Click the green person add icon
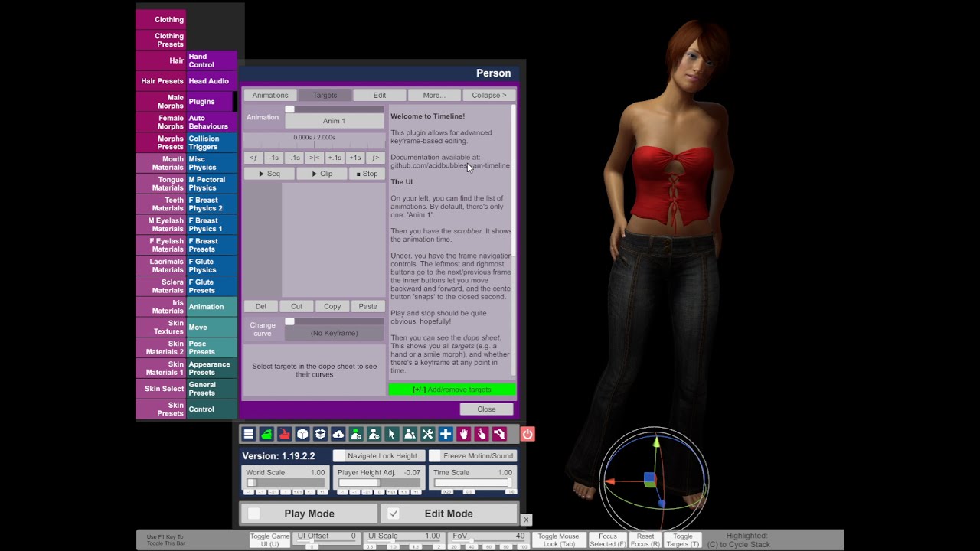This screenshot has width=980, height=551. pos(356,434)
